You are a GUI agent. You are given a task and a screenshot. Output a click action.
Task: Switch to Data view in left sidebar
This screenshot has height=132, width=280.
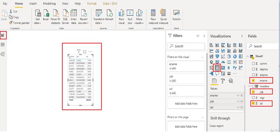[3, 45]
